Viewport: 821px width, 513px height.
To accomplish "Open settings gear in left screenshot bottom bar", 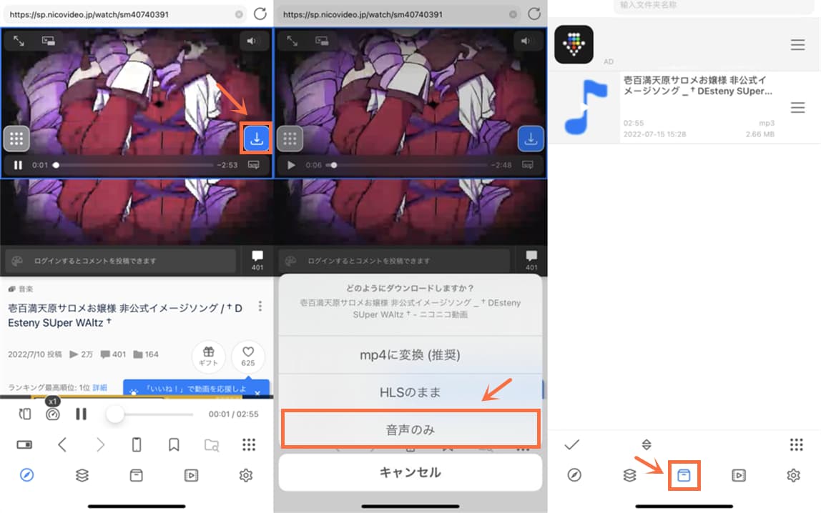I will coord(245,475).
